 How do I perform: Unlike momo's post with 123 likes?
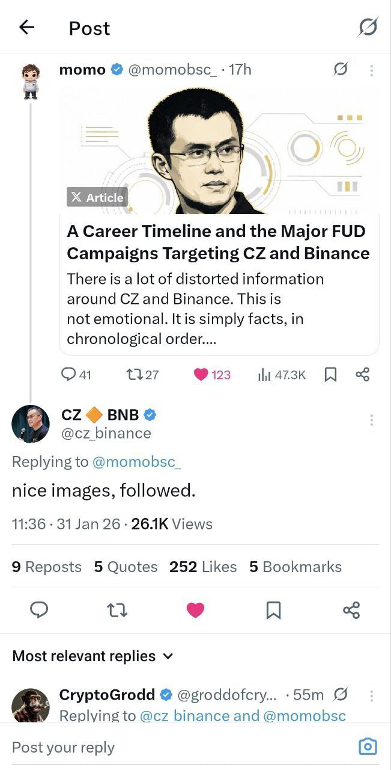coord(201,375)
